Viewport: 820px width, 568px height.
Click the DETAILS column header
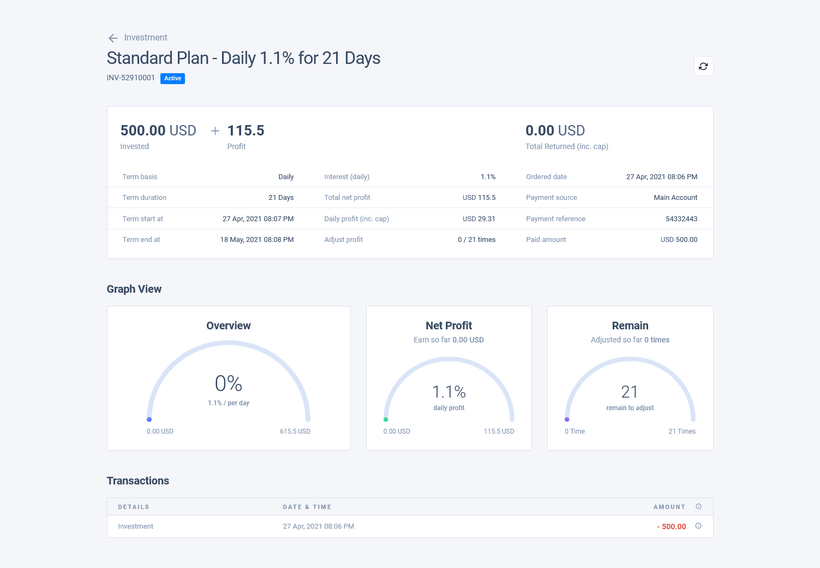tap(134, 507)
